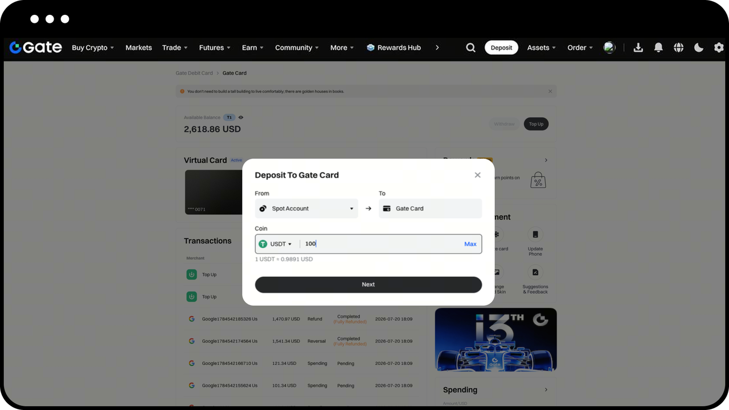The height and width of the screenshot is (410, 729).
Task: Open the notifications bell
Action: [x=658, y=48]
